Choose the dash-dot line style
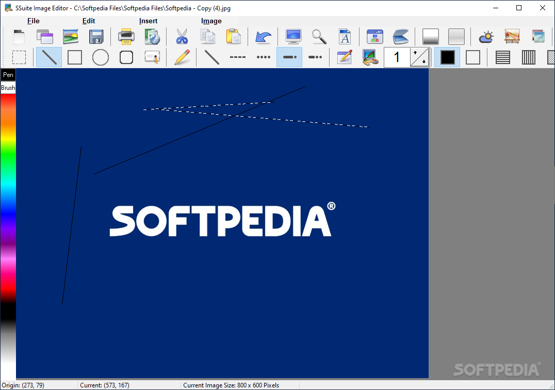 pos(289,57)
